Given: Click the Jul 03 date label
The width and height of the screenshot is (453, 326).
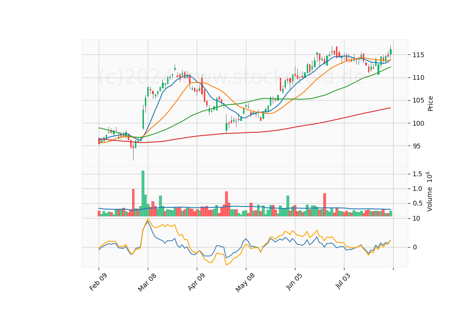Looking at the screenshot, I should pyautogui.click(x=343, y=281).
